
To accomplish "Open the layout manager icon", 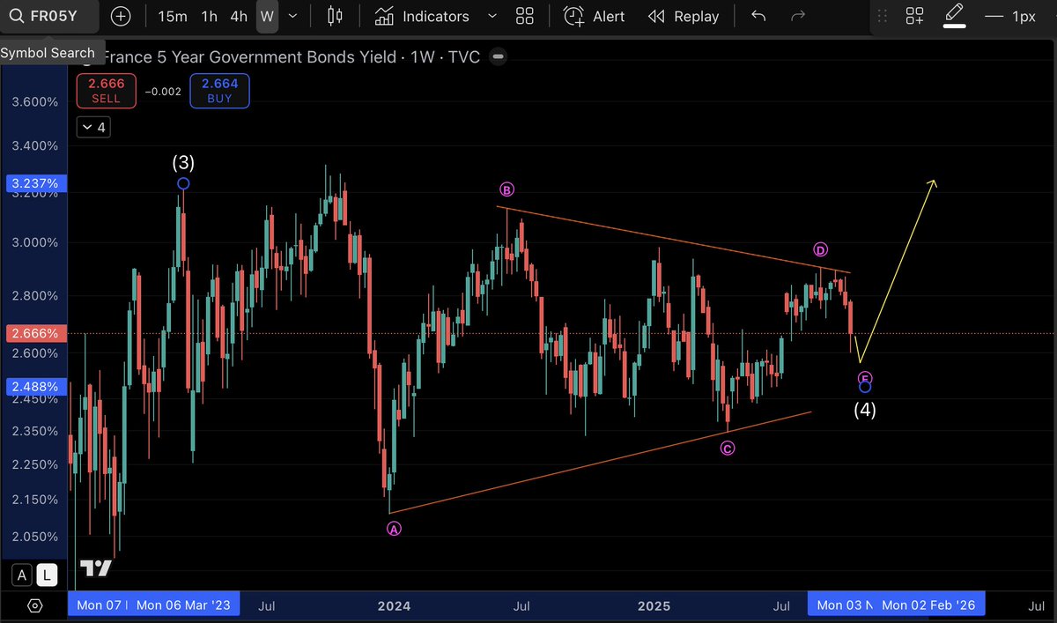I will click(914, 15).
